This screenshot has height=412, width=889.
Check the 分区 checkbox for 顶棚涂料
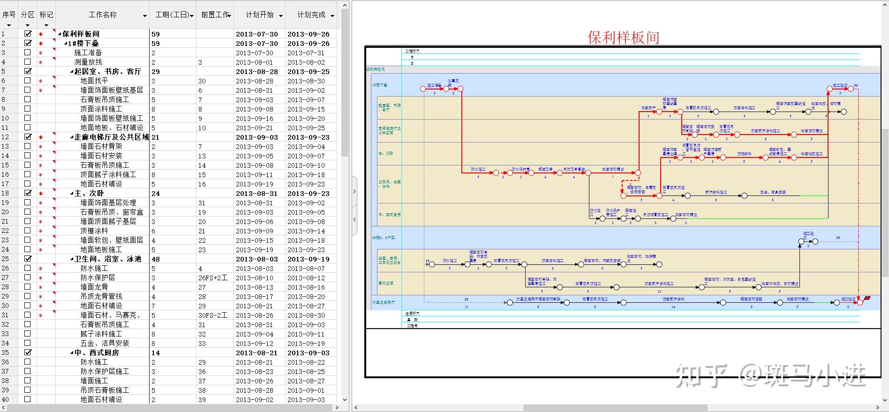click(x=28, y=231)
